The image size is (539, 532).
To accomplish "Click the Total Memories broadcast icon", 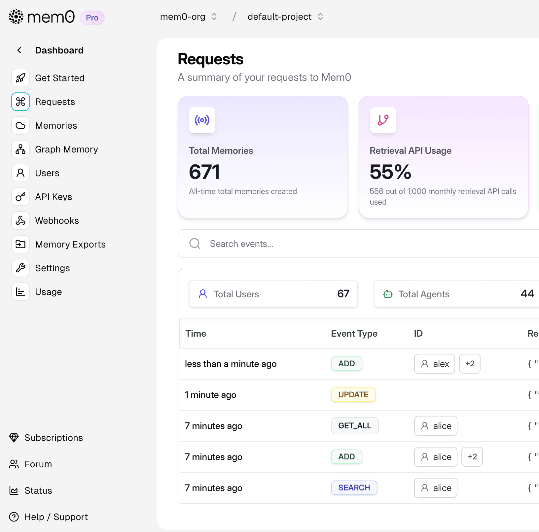I will tap(202, 120).
